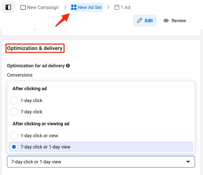This screenshot has width=203, height=175.
Task: Select the 7-day click radio button
Action: tap(14, 112)
